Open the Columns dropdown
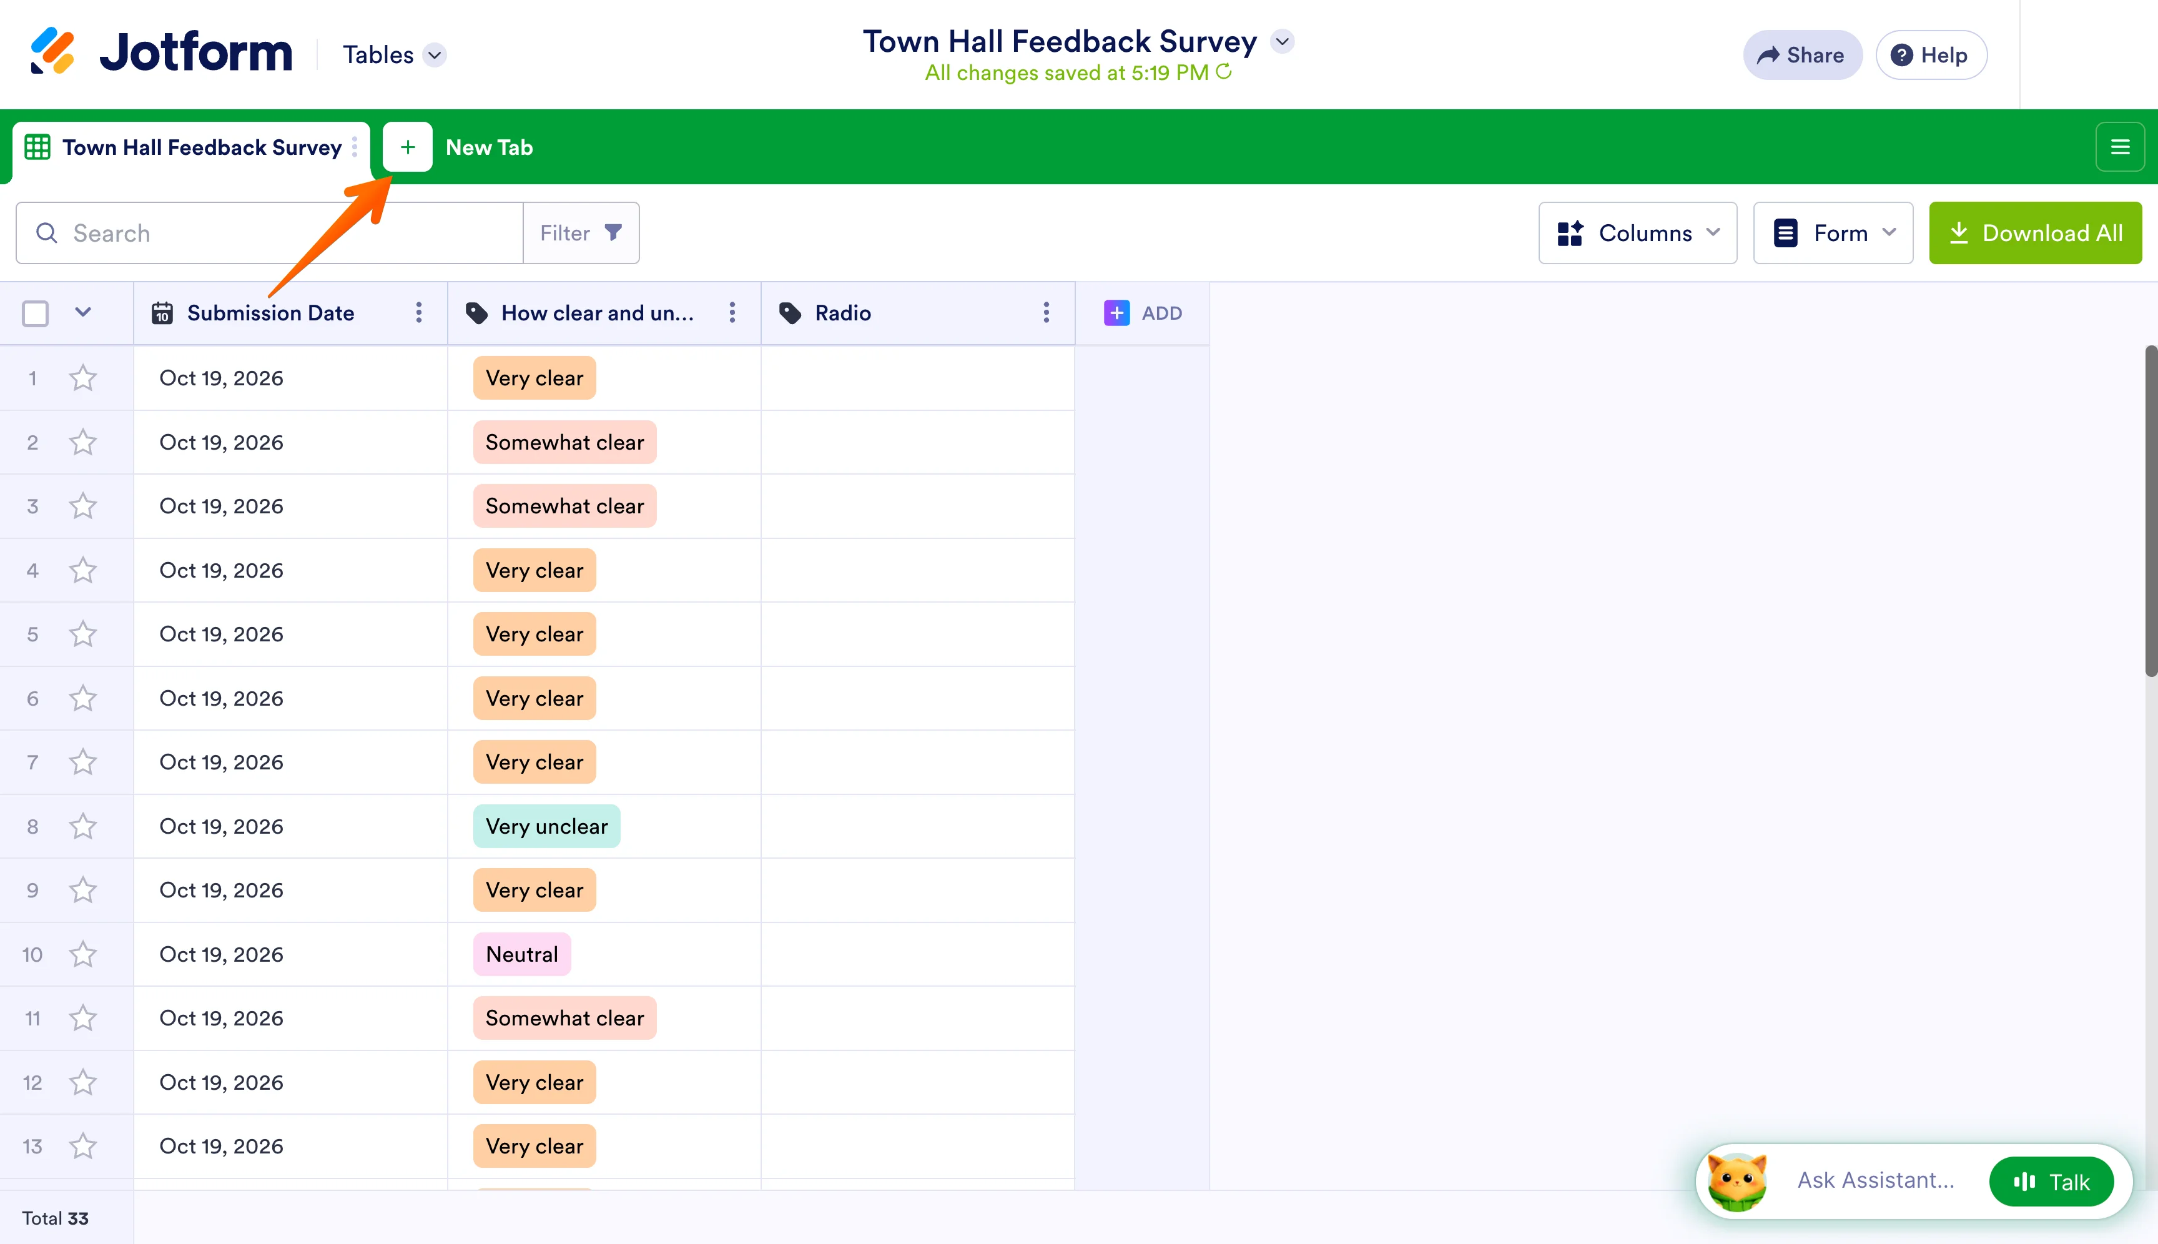The width and height of the screenshot is (2158, 1244). pos(1638,232)
